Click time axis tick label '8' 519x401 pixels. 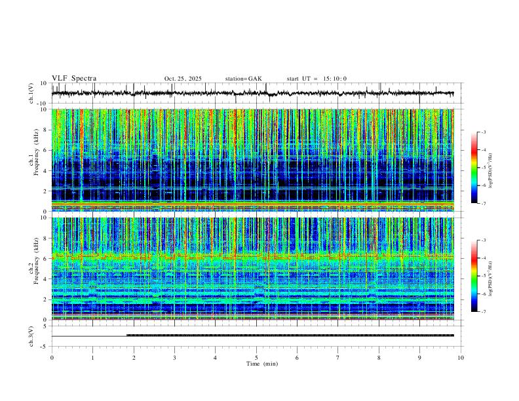[379, 358]
